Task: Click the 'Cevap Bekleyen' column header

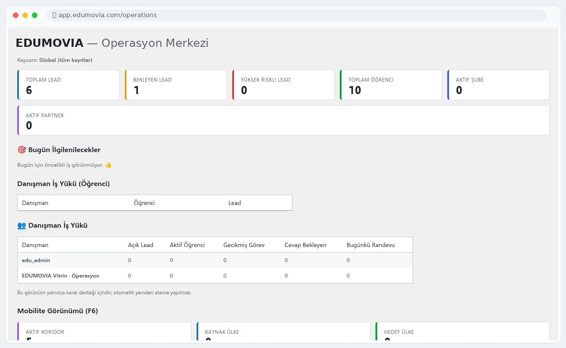Action: [x=305, y=245]
